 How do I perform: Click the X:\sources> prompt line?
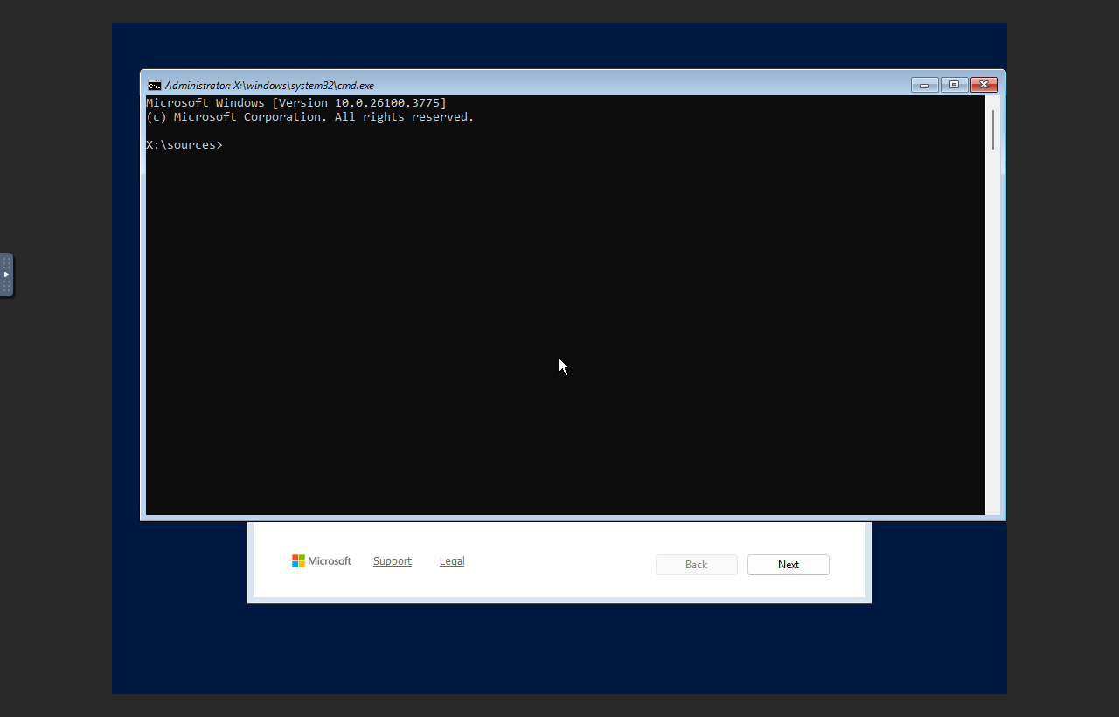(x=184, y=145)
